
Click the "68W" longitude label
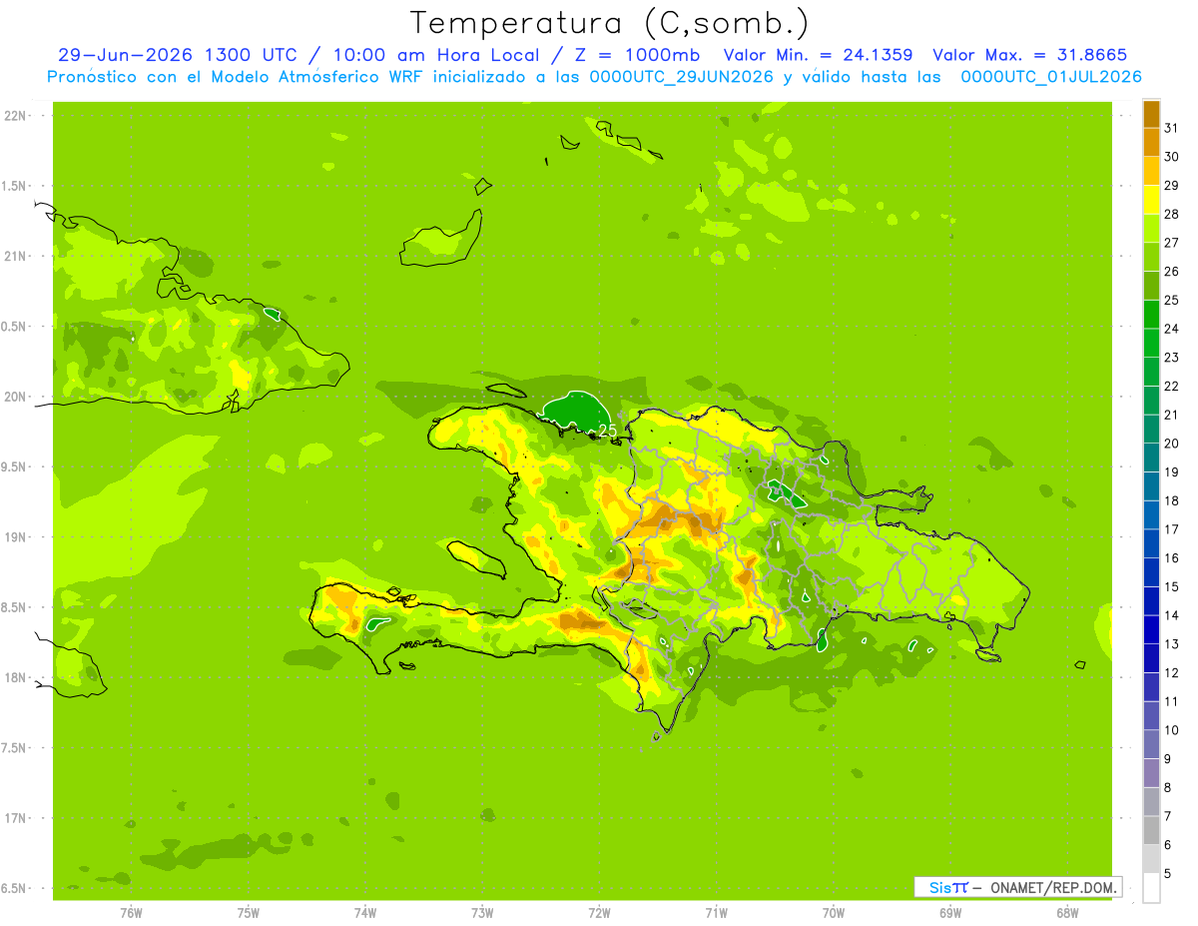point(1067,913)
